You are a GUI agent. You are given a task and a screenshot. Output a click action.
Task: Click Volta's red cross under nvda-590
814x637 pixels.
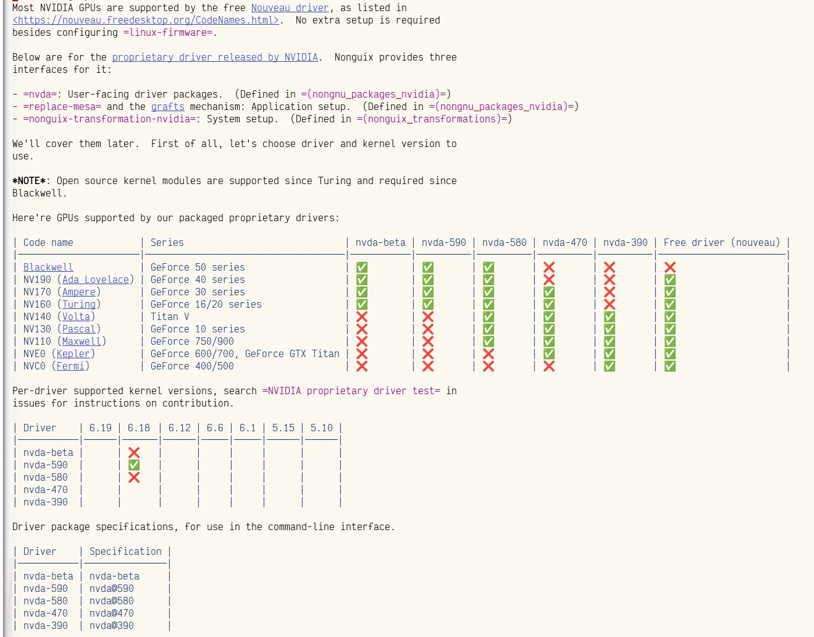pyautogui.click(x=428, y=317)
